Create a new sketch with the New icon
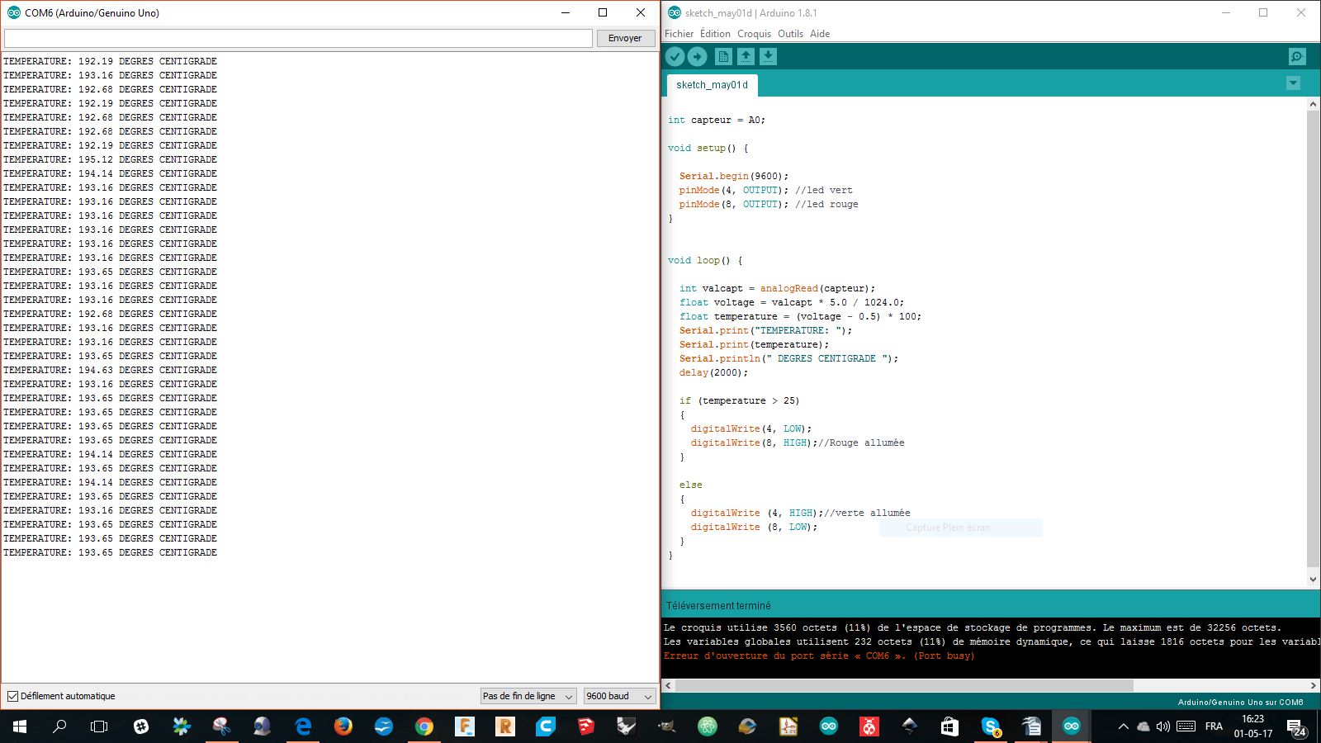This screenshot has height=743, width=1321. [x=723, y=56]
